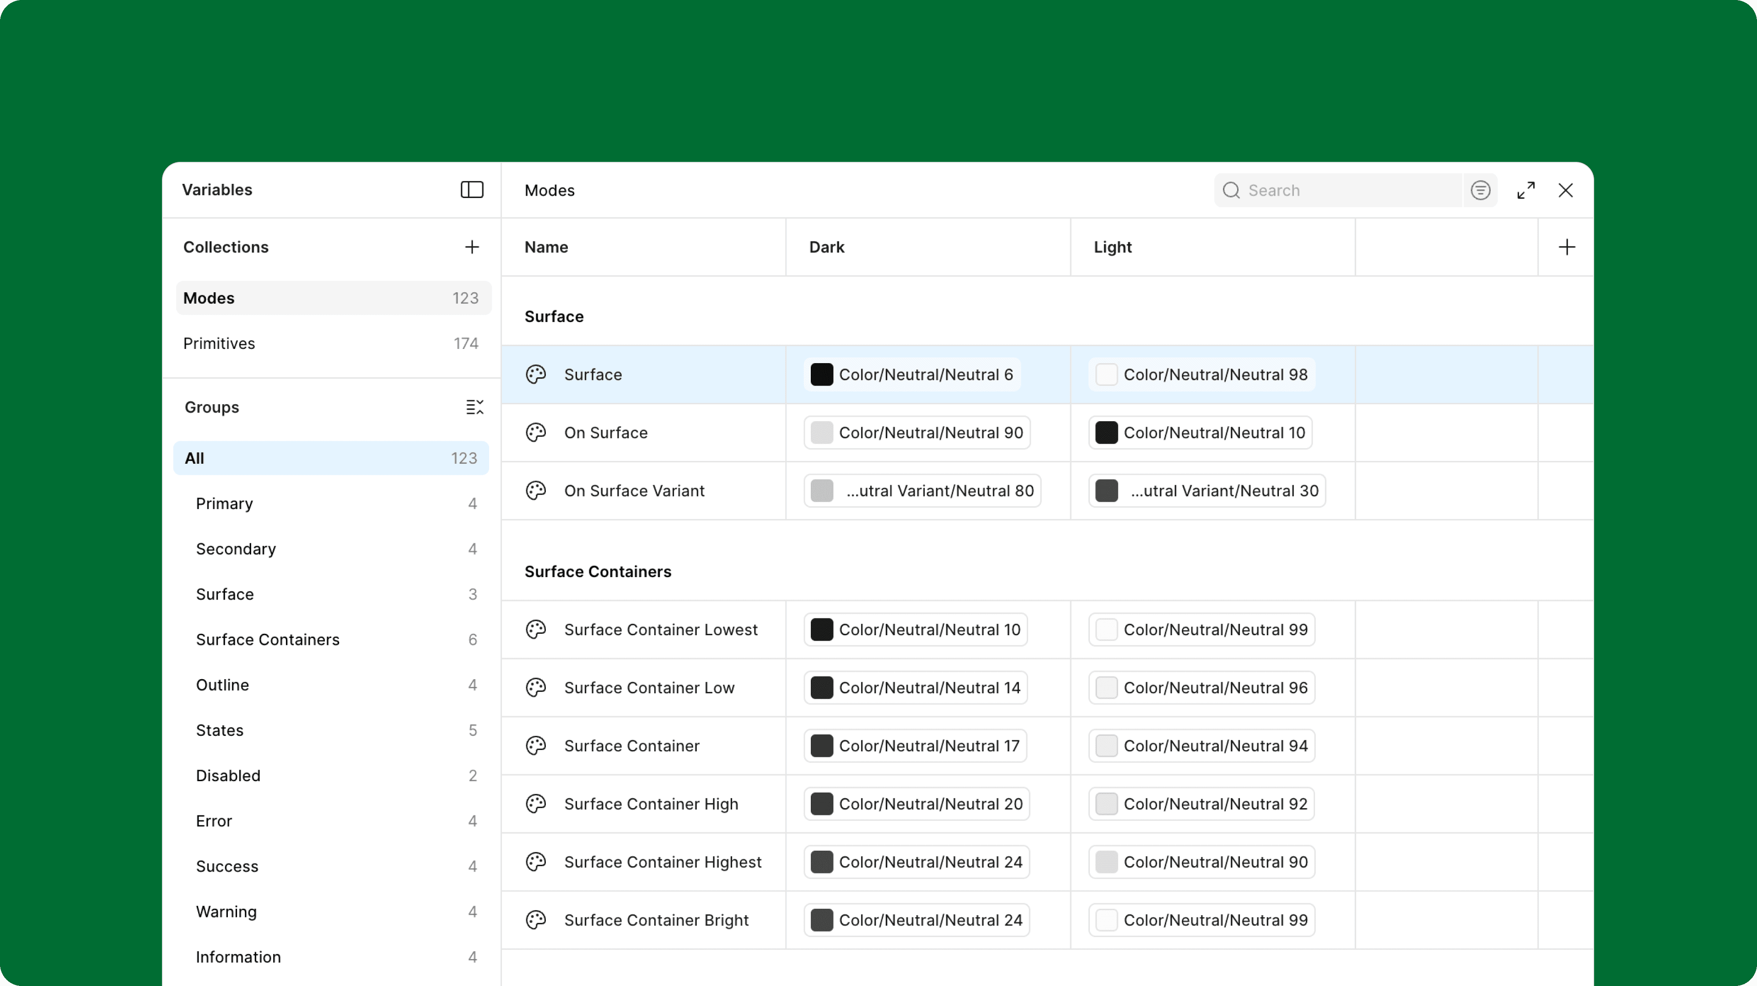Click palette icon of Surface Container Lowest
The height and width of the screenshot is (986, 1757).
point(535,629)
